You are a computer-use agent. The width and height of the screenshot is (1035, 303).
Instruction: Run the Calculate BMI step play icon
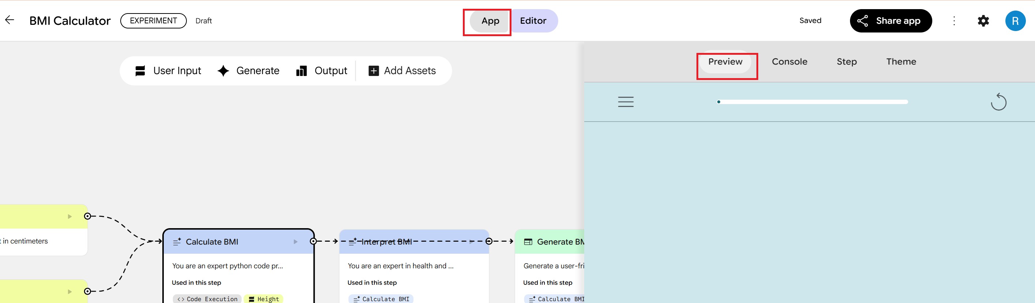(x=295, y=242)
